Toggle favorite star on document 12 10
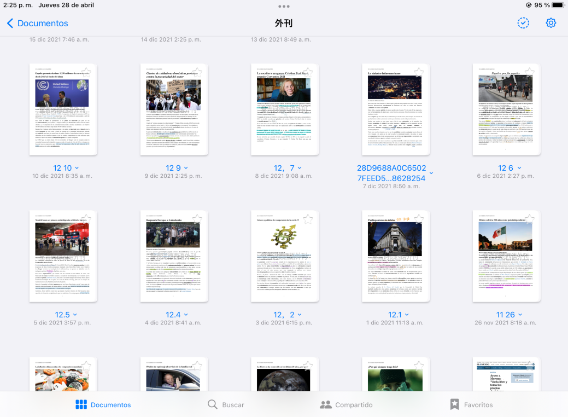This screenshot has height=417, width=568. (x=86, y=72)
